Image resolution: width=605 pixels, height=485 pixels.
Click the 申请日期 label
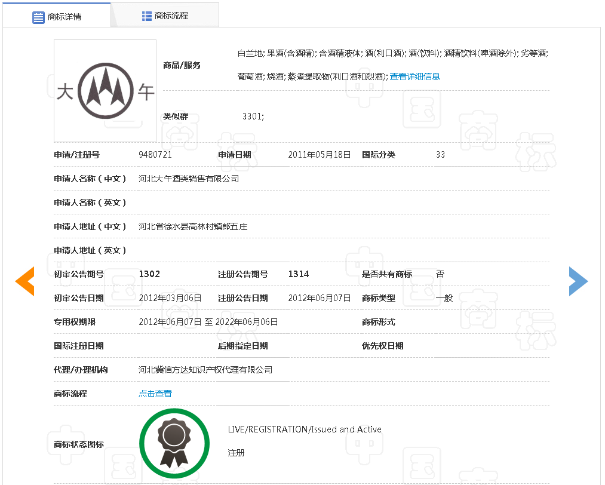235,155
